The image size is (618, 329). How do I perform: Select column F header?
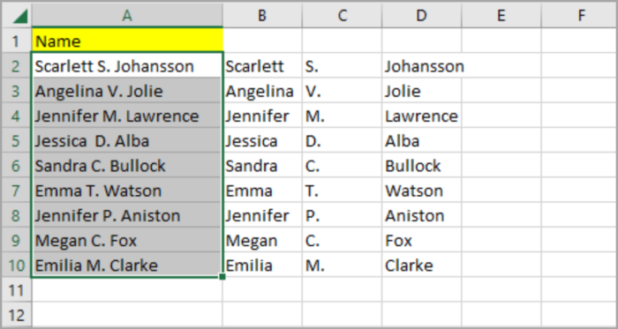tap(580, 15)
